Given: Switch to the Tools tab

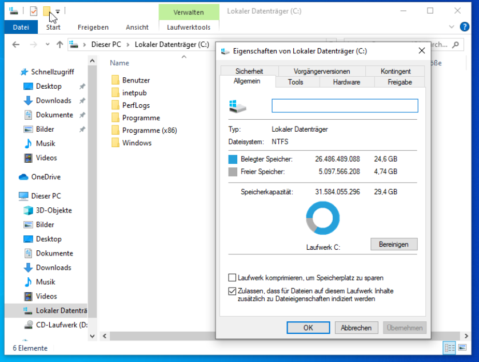Looking at the screenshot, I should (296, 82).
